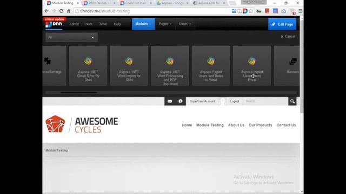
Task: Click the camera extension icon
Action: coord(283,11)
